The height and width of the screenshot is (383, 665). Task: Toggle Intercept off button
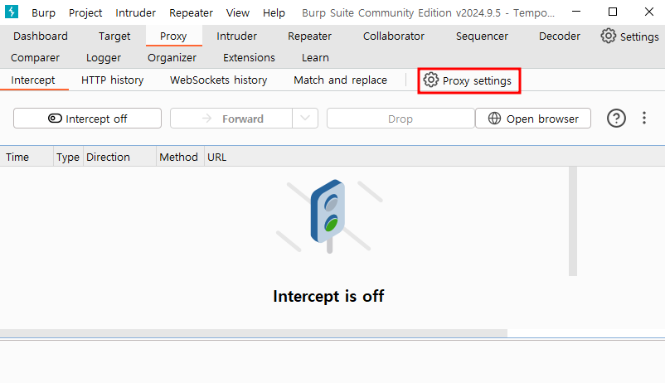[x=87, y=119]
